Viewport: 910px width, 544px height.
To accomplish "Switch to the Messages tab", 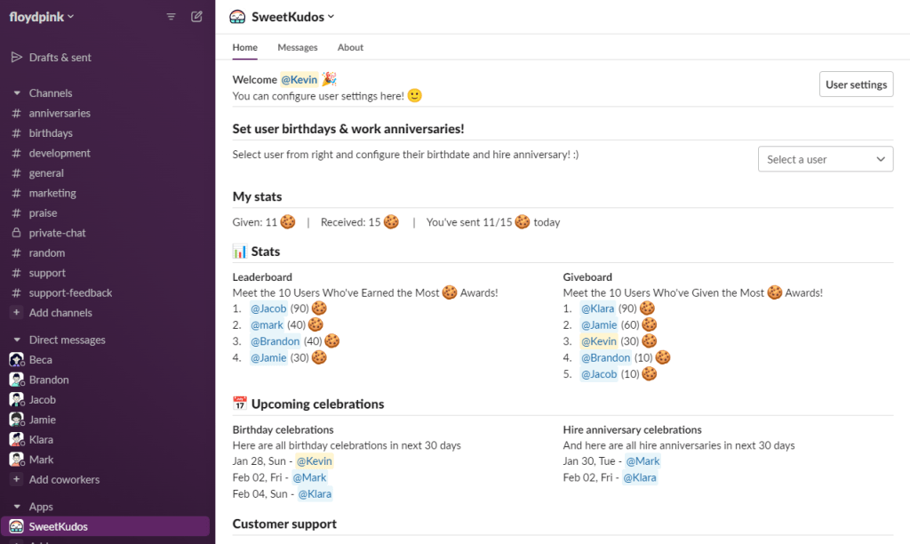I will (x=297, y=47).
